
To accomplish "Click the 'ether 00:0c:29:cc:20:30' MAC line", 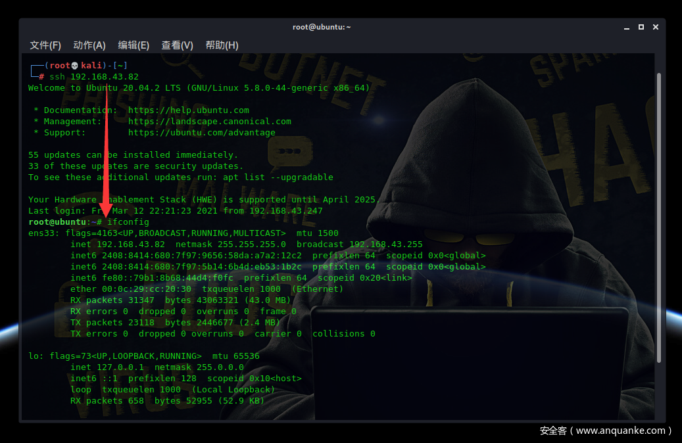I will coord(207,289).
